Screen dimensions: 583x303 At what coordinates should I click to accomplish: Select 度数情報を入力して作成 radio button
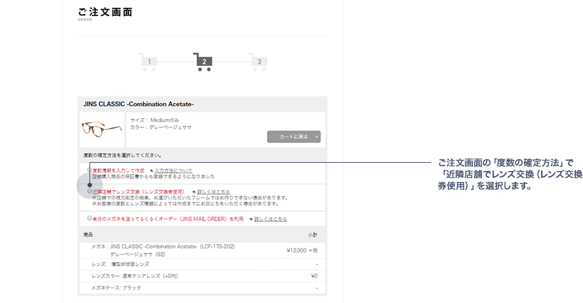tap(89, 170)
